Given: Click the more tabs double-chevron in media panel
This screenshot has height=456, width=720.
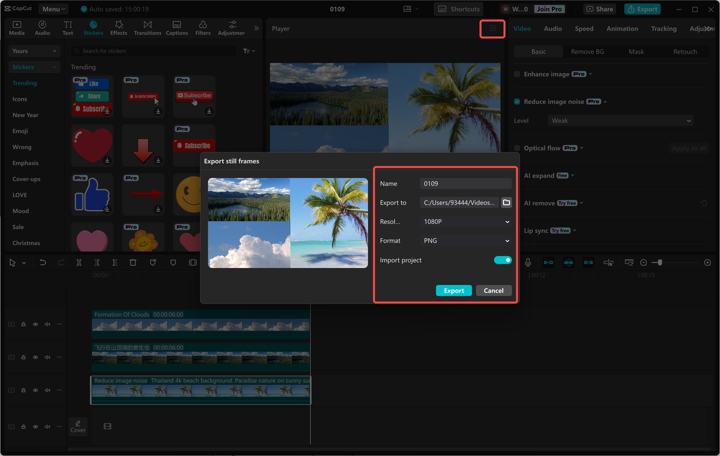Looking at the screenshot, I should click(256, 28).
